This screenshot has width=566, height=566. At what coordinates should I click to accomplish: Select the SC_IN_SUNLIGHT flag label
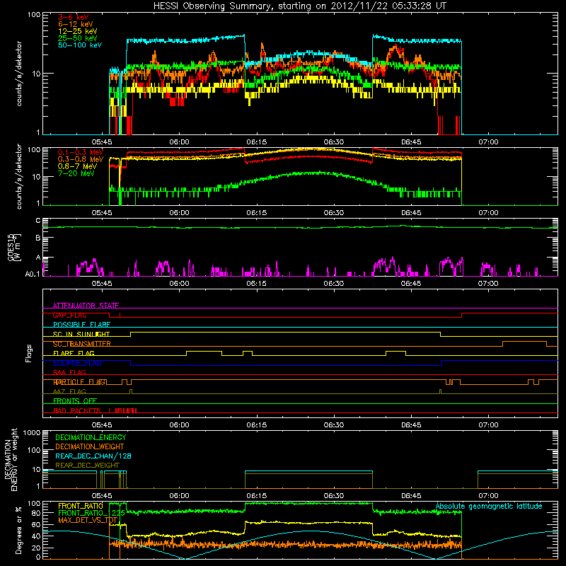point(81,334)
